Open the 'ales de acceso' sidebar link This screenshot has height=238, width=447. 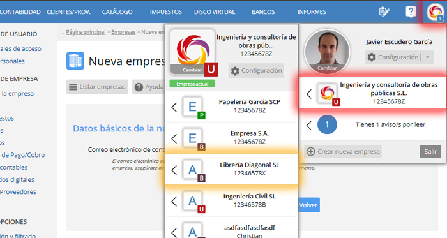(20, 49)
